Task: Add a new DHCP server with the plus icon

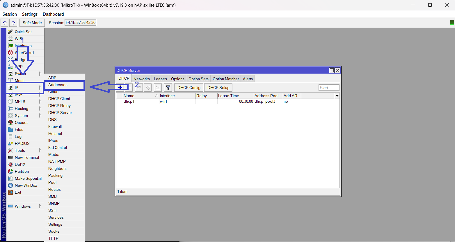Action: 120,88
